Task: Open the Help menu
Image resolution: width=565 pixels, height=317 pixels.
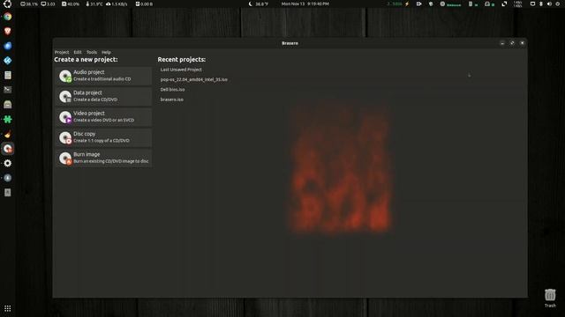Action: (x=106, y=52)
